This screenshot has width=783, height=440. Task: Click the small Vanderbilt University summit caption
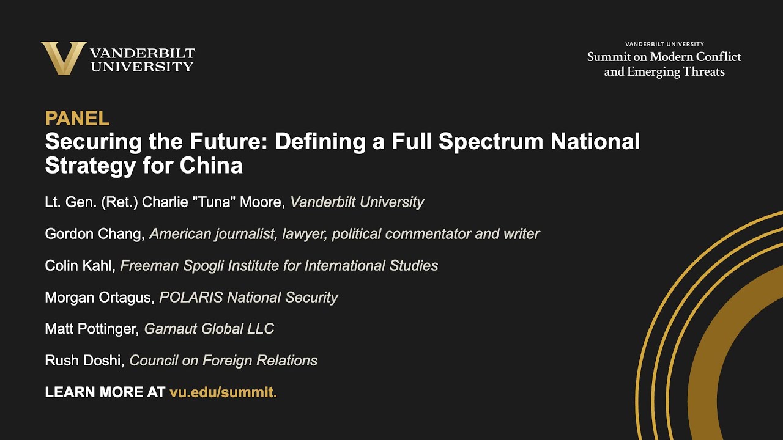[664, 44]
